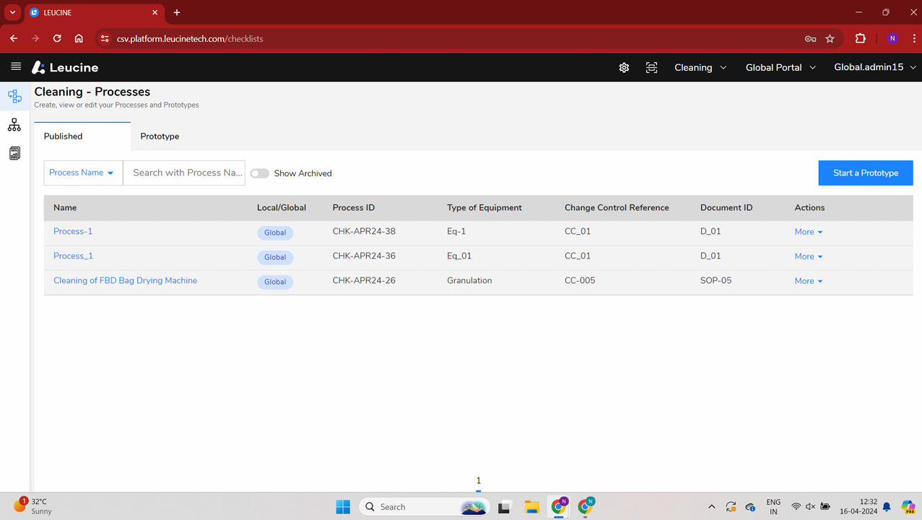Click the Eq_01 equipment cell

(x=459, y=256)
